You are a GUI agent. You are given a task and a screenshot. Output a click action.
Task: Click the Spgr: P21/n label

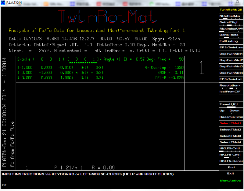[x=166, y=39]
